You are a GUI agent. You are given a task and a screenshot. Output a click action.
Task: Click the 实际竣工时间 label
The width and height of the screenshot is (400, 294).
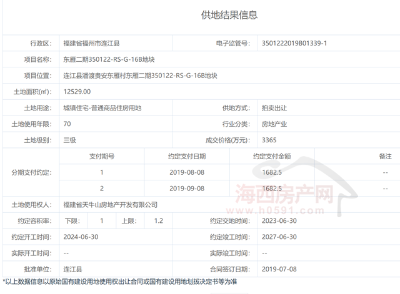point(230,253)
